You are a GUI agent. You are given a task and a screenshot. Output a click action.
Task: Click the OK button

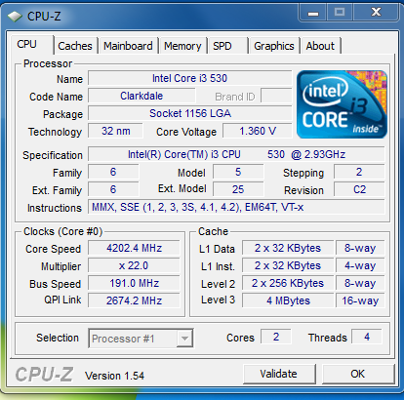point(358,374)
